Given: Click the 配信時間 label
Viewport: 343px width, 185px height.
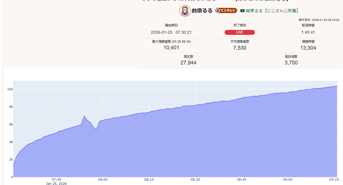Looking at the screenshot, I should 308,25.
